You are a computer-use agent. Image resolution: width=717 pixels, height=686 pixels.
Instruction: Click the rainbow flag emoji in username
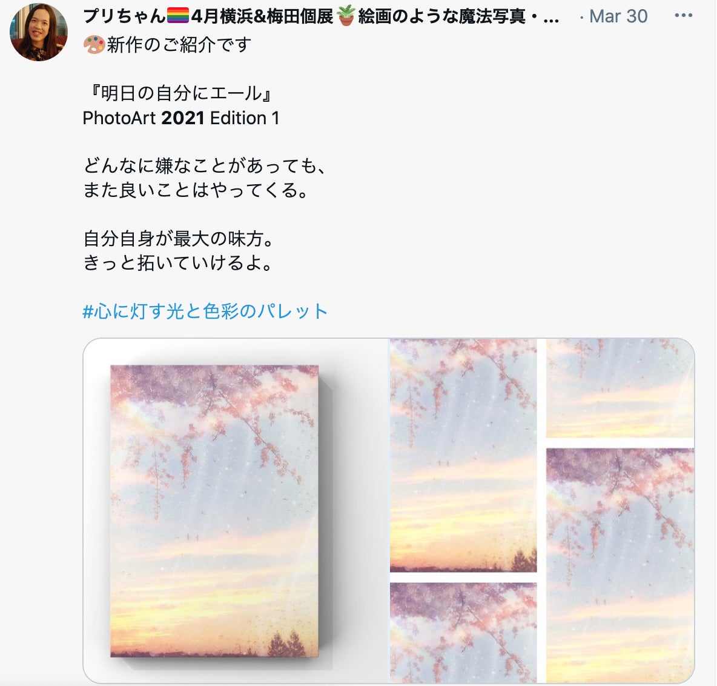tap(178, 16)
